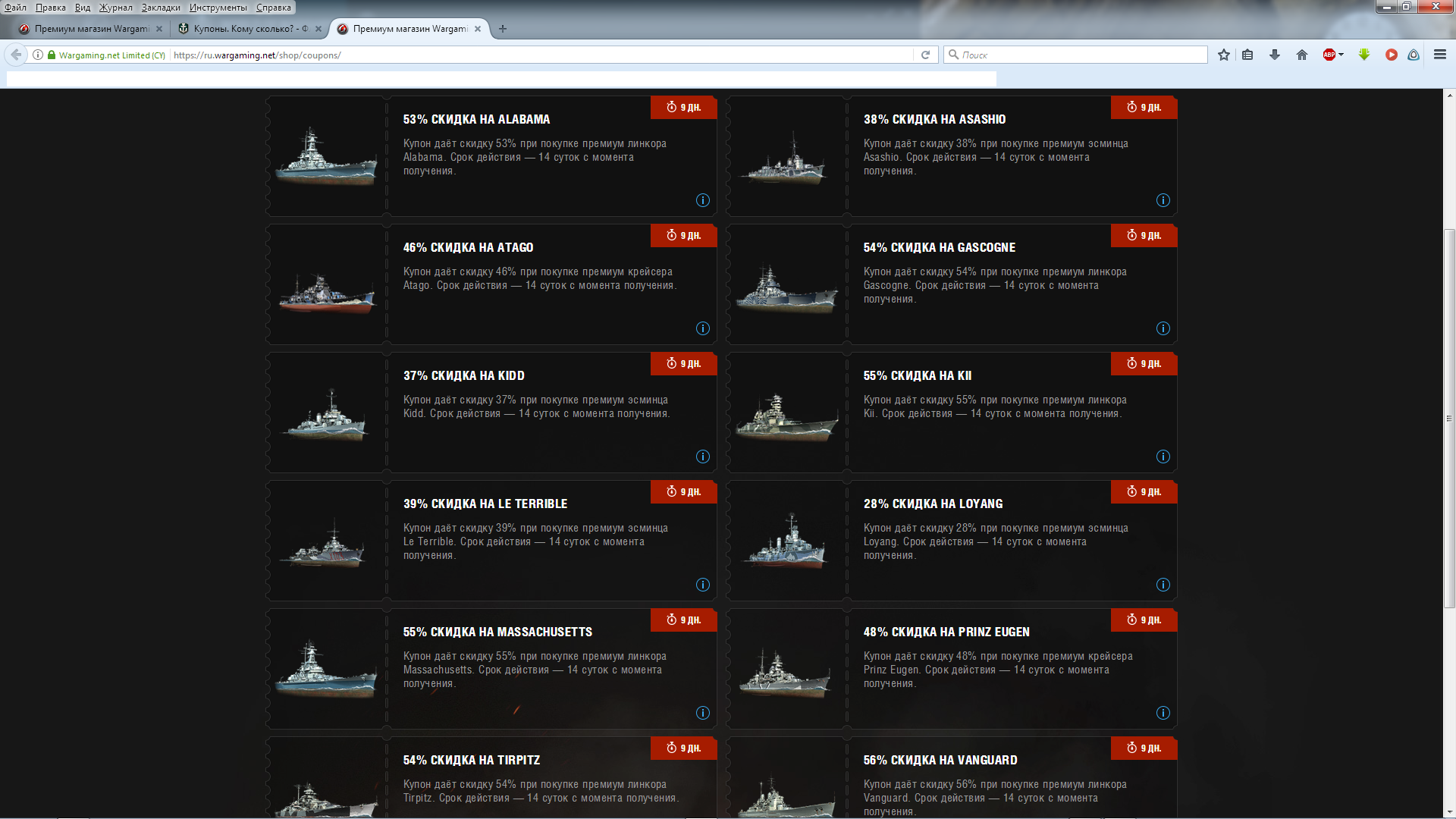
Task: Click the URL address field
Action: tap(542, 55)
